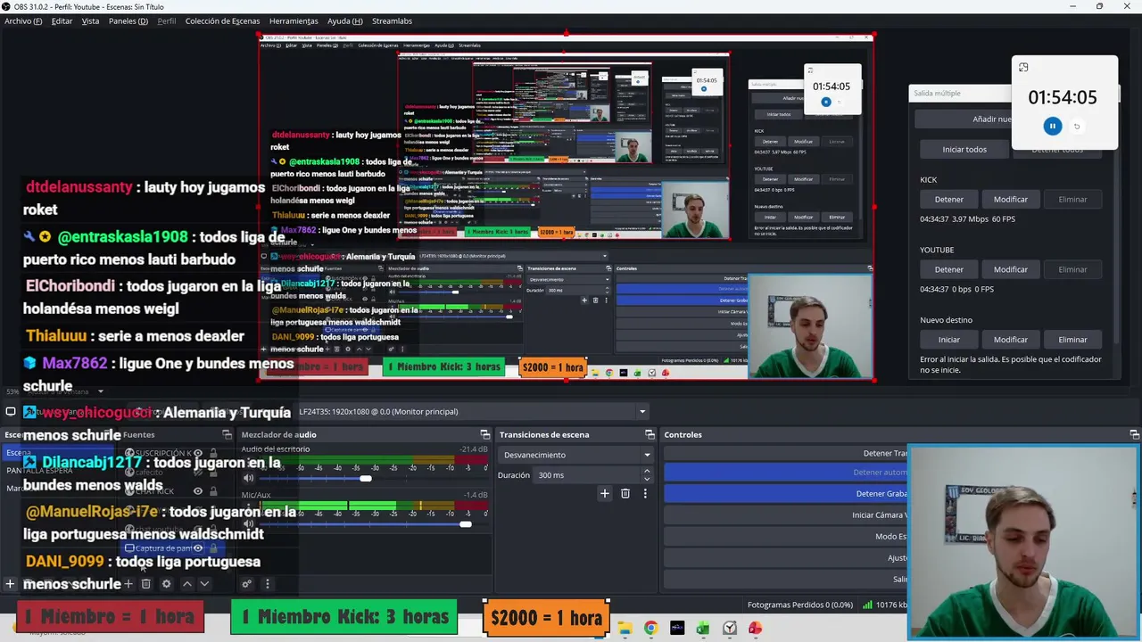1142x642 pixels.
Task: Click Iniciar for Nuevo destino
Action: [949, 340]
